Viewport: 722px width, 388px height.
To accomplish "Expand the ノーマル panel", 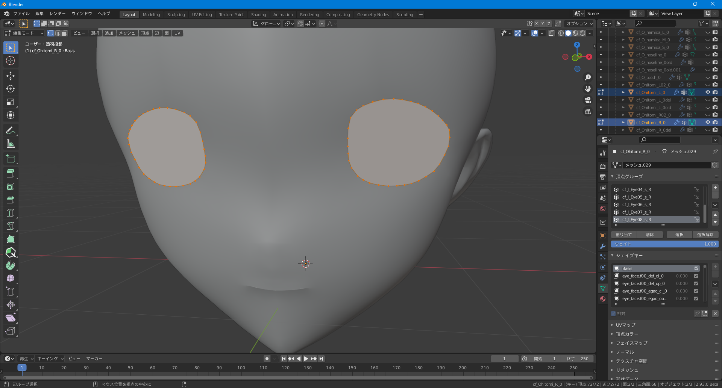I will pyautogui.click(x=625, y=352).
